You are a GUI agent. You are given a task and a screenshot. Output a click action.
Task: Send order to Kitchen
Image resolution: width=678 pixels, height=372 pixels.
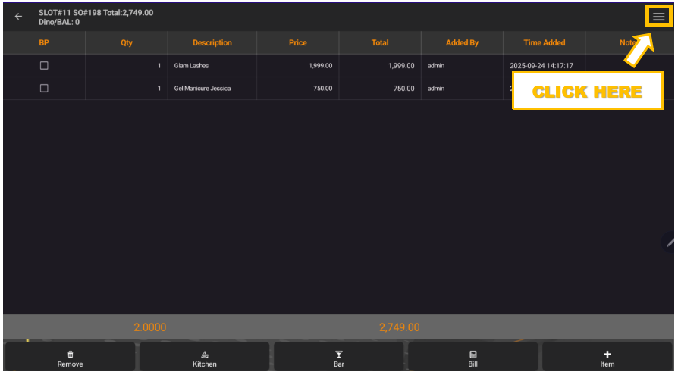coord(205,358)
